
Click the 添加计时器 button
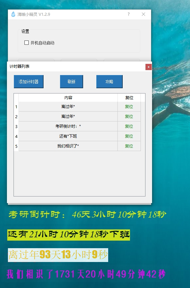coord(29,82)
